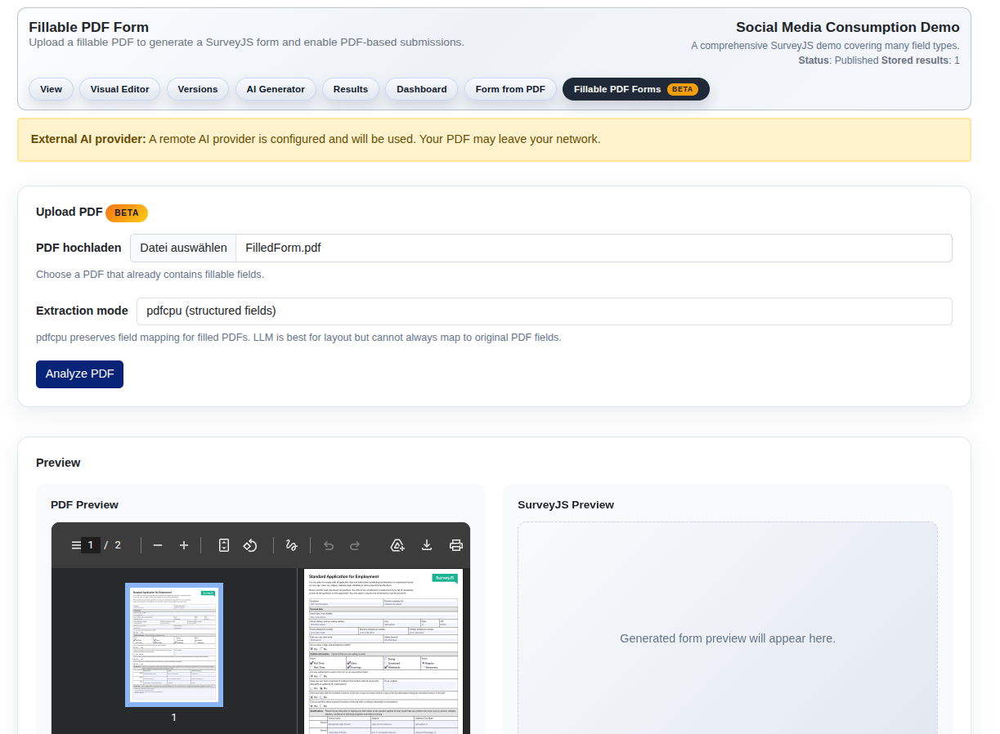Print the PDF using the toolbar icon

[456, 545]
